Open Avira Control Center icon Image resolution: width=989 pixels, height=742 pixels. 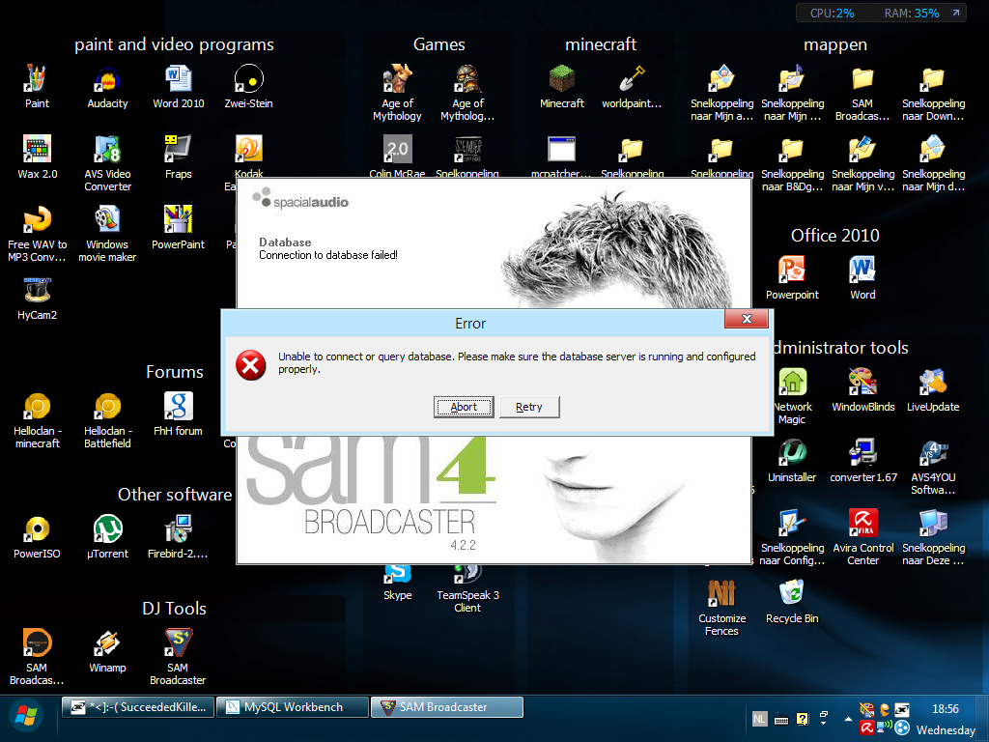coord(862,537)
